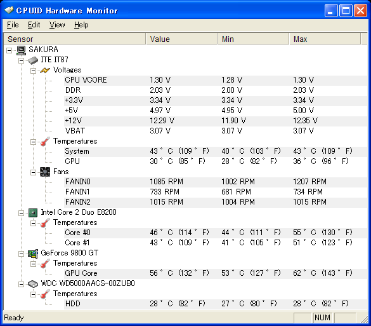Select the Core #0 row
The width and height of the screenshot is (371, 326).
tap(216, 233)
